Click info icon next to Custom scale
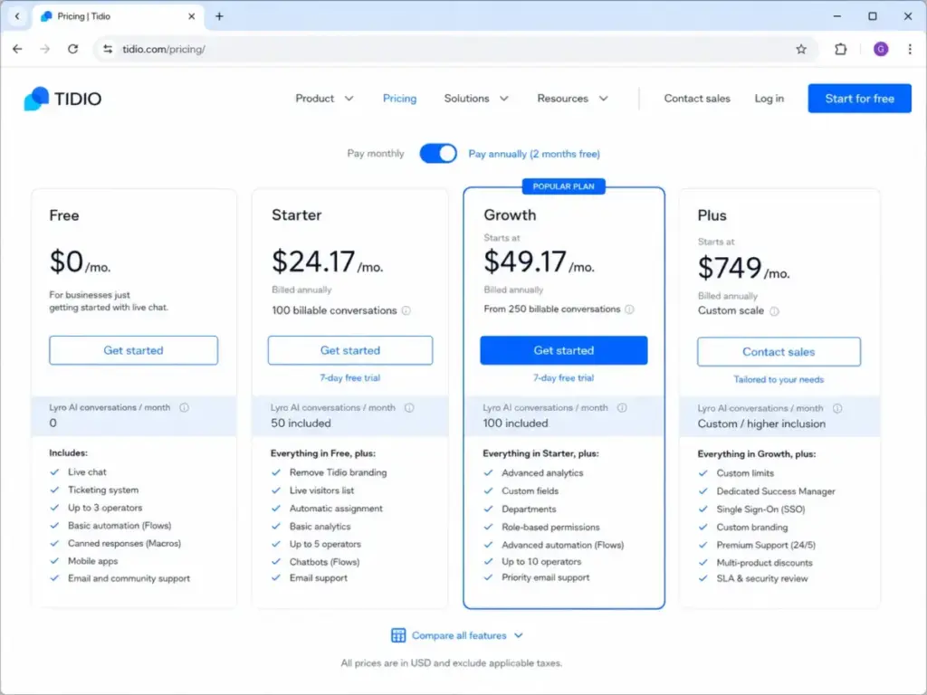Screen dimensions: 927x695 pyautogui.click(x=774, y=311)
